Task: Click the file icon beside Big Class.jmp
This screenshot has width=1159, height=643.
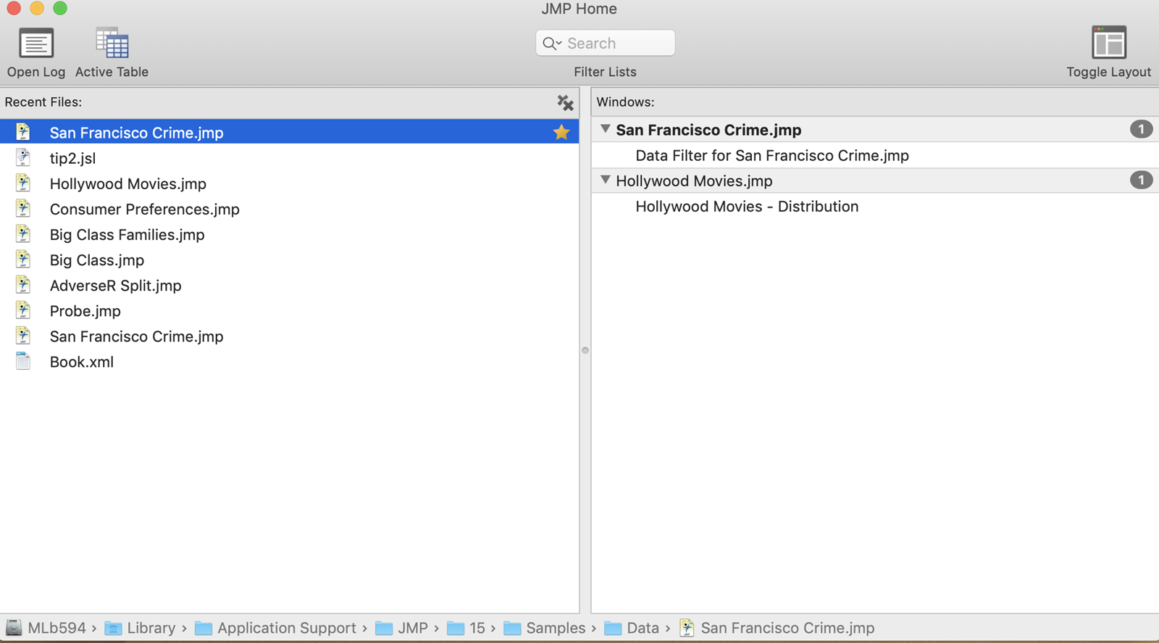Action: 23,259
